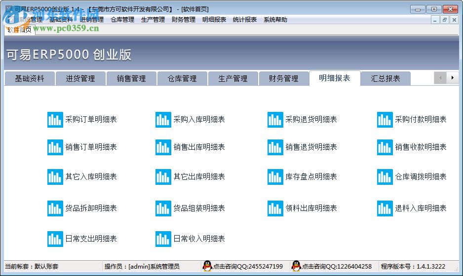Open the 领料出库明细表 report icon
The height and width of the screenshot is (276, 463).
point(275,208)
